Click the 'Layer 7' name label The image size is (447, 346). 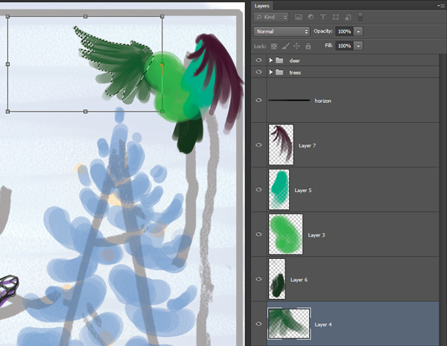(x=307, y=146)
